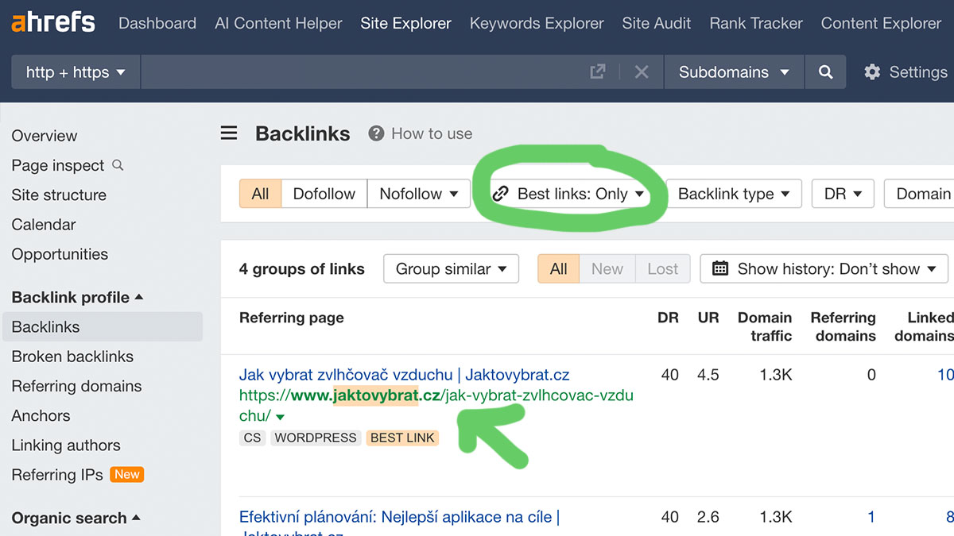This screenshot has width=954, height=536.
Task: Open the Subdomains mode dropdown
Action: [x=734, y=72]
